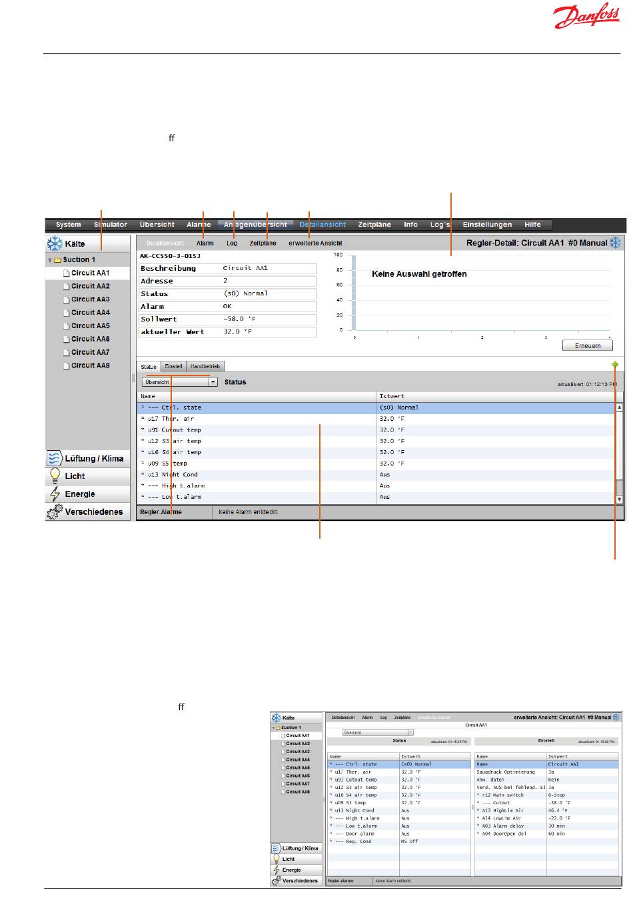Click 'AK-CC550-J-015J' controller model text

click(x=170, y=256)
